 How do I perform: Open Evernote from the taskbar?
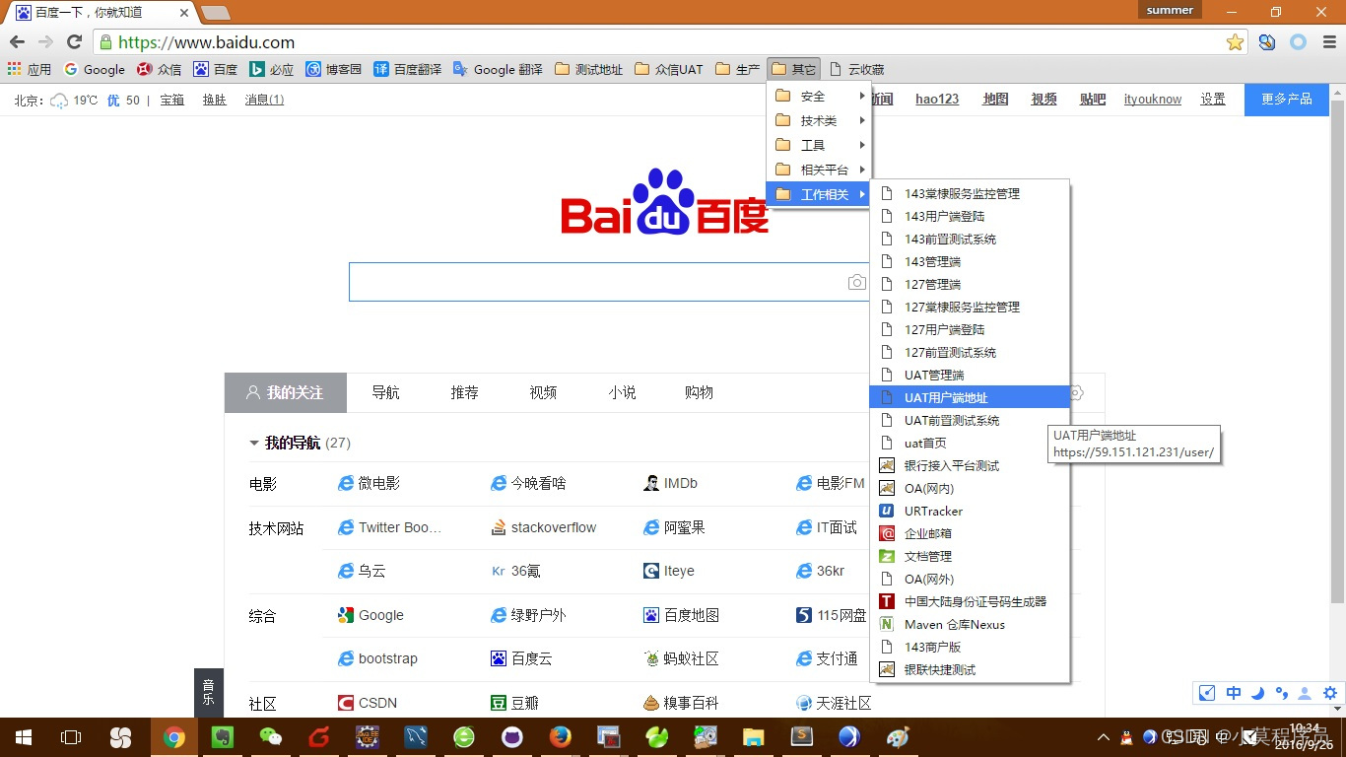click(223, 736)
